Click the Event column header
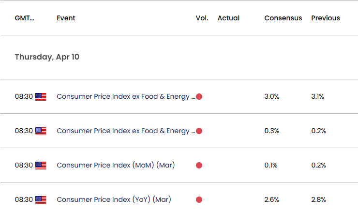Screen dimensions: 358x213 coord(66,18)
